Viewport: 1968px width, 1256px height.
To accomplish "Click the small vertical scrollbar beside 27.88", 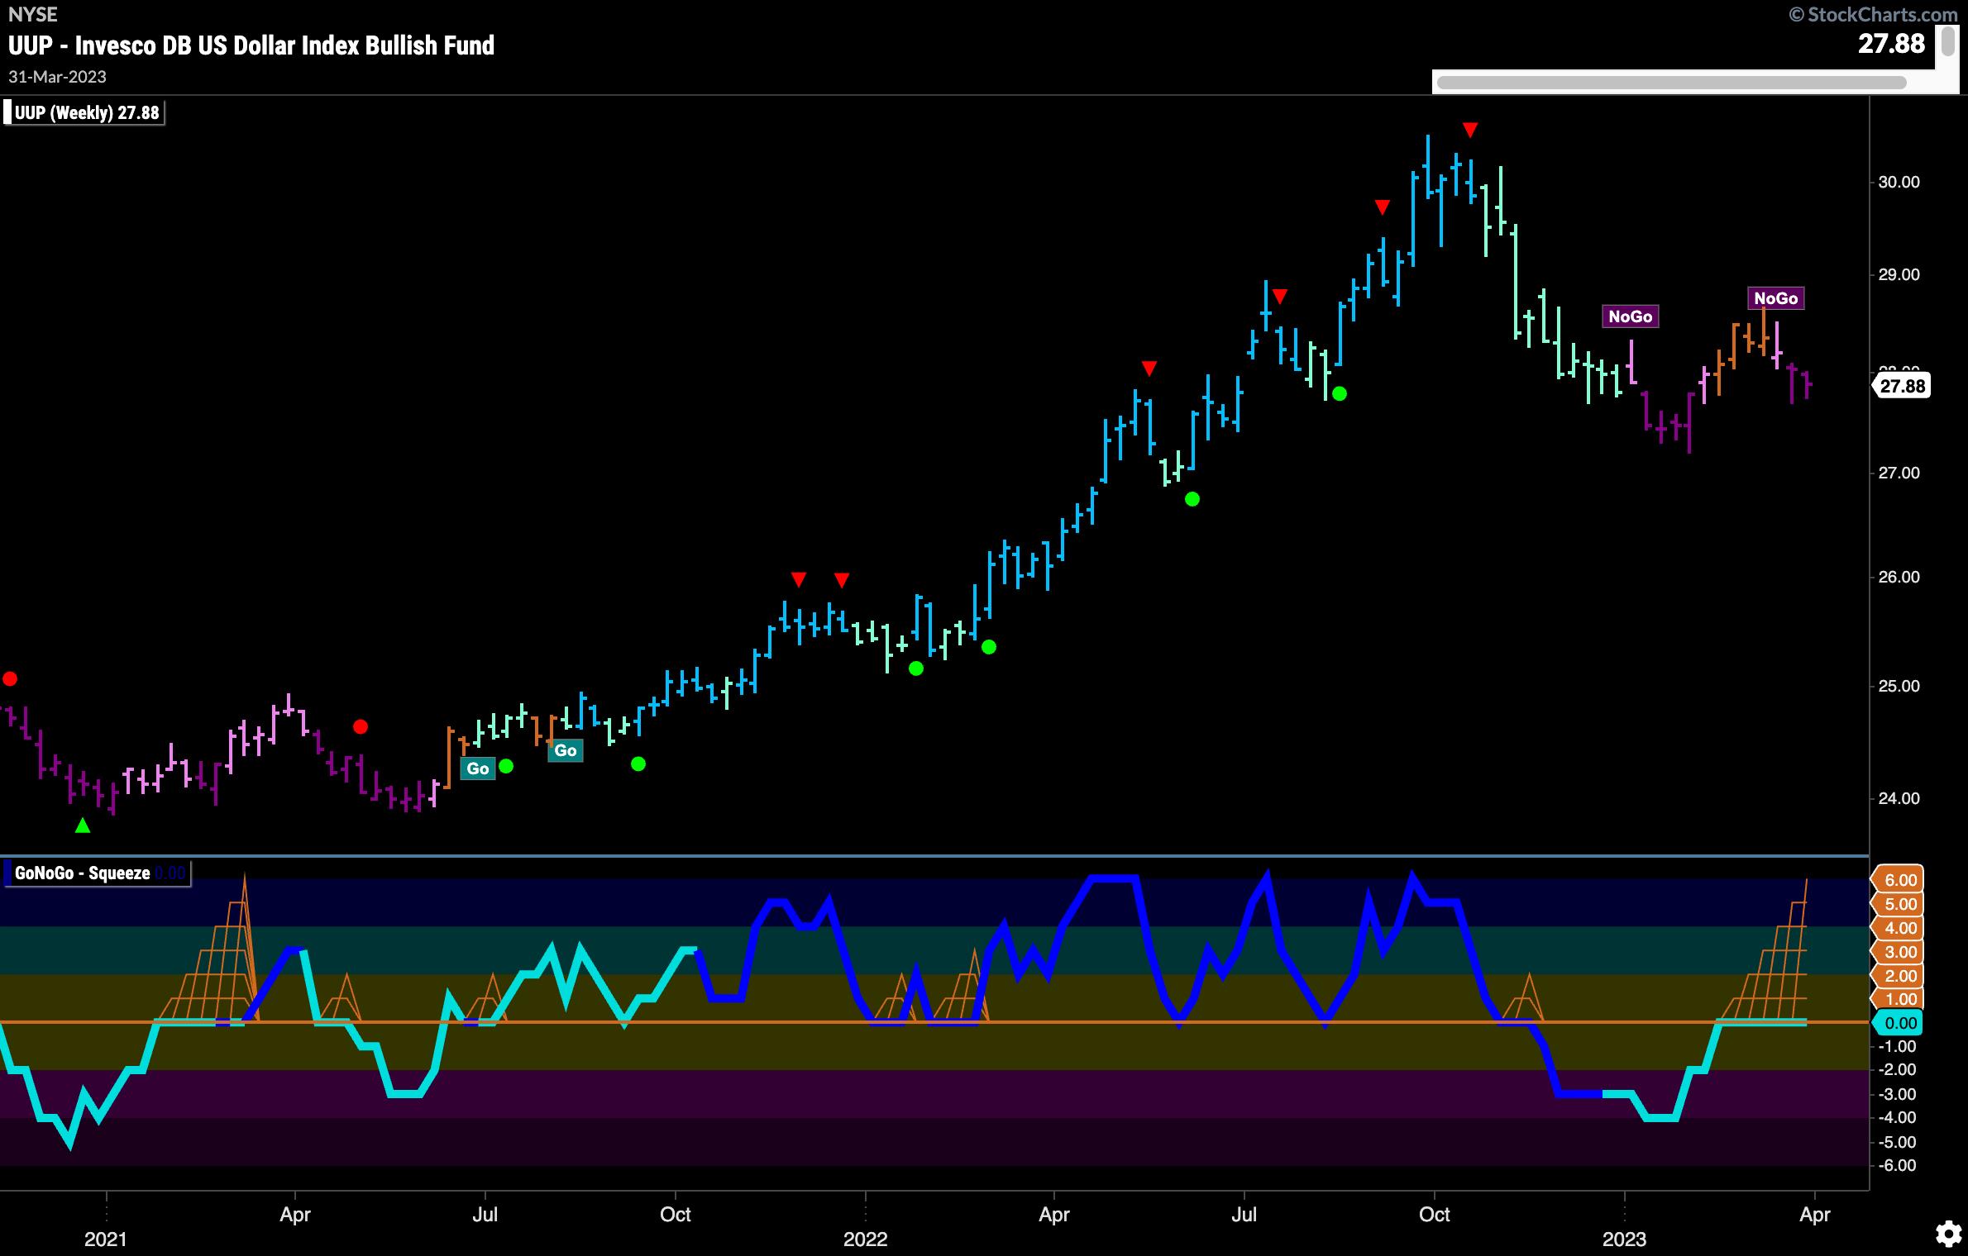I will [x=1947, y=41].
